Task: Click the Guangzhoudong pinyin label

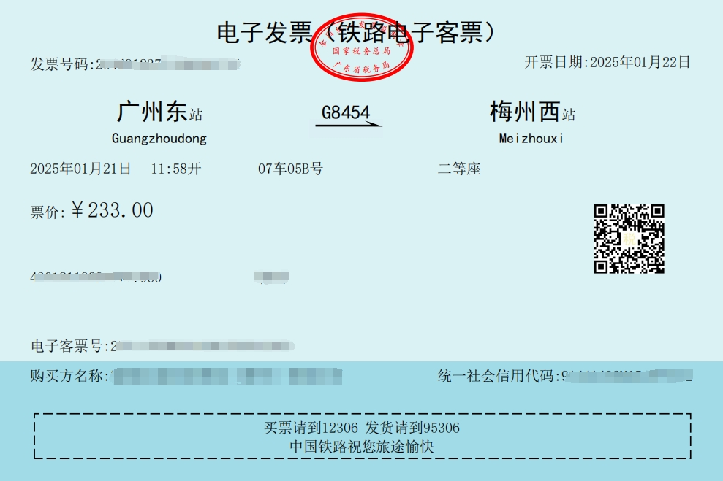Action: pyautogui.click(x=159, y=139)
